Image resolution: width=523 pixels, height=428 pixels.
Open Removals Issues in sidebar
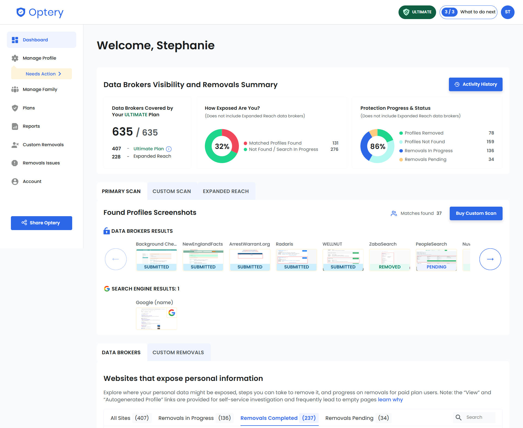(41, 163)
